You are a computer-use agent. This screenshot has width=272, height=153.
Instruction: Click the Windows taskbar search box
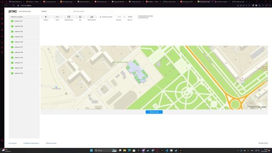(106, 150)
